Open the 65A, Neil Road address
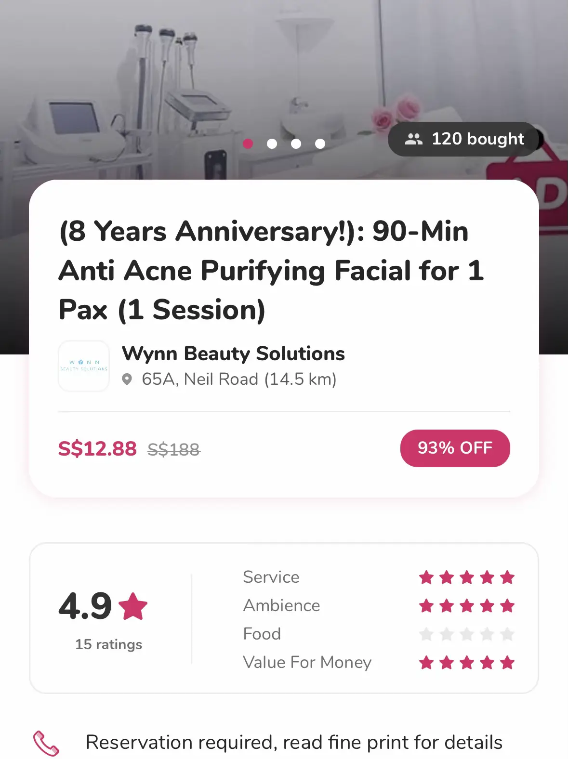Screen dimensions: 568x759 239,379
